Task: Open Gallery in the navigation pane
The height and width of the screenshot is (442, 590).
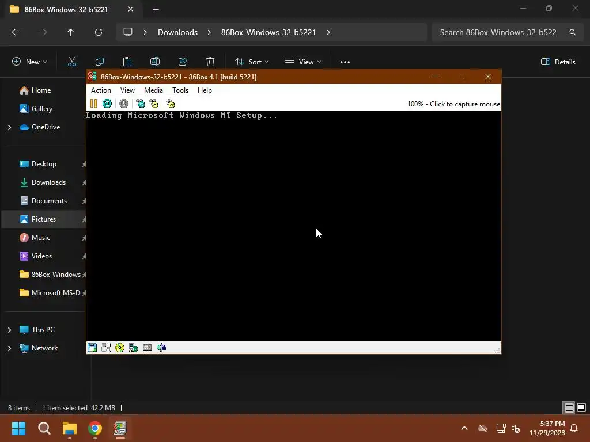Action: click(41, 109)
